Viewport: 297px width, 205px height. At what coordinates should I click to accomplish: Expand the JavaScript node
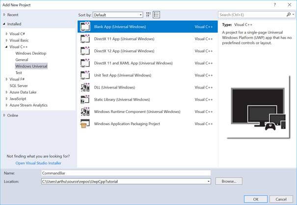[7, 99]
